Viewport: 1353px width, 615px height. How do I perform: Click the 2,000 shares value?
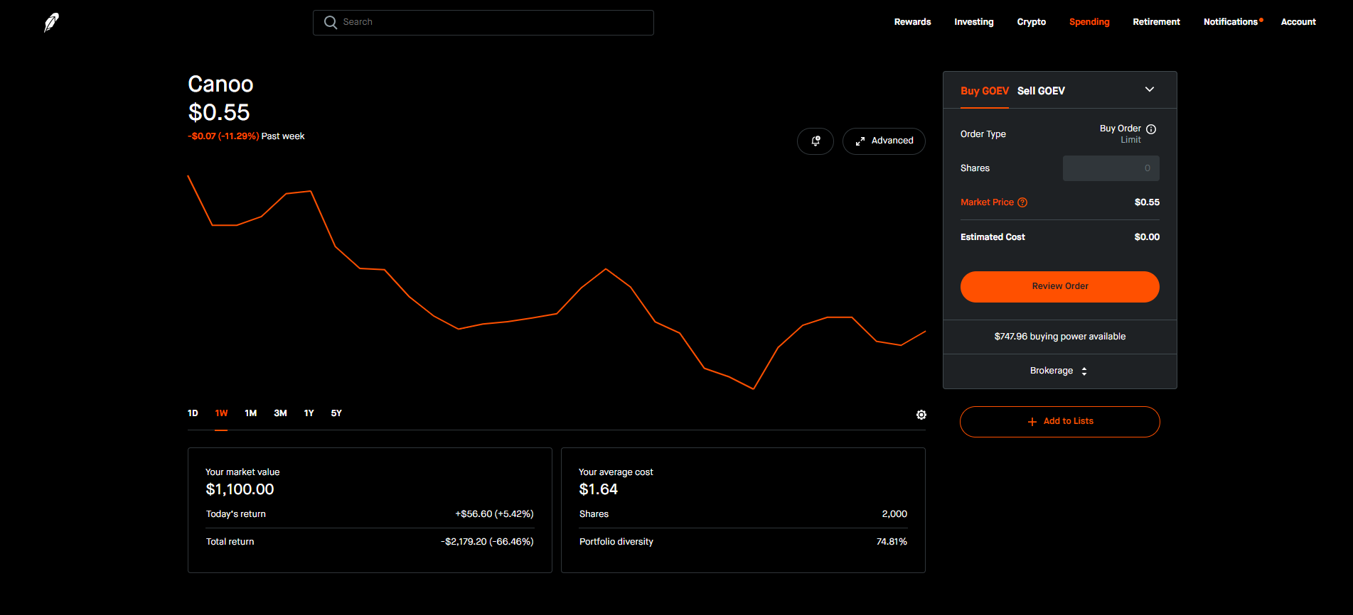pyautogui.click(x=894, y=514)
